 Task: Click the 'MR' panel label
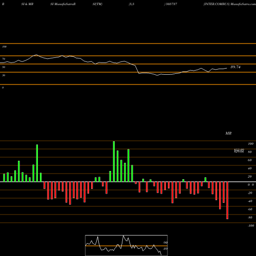[228, 133]
